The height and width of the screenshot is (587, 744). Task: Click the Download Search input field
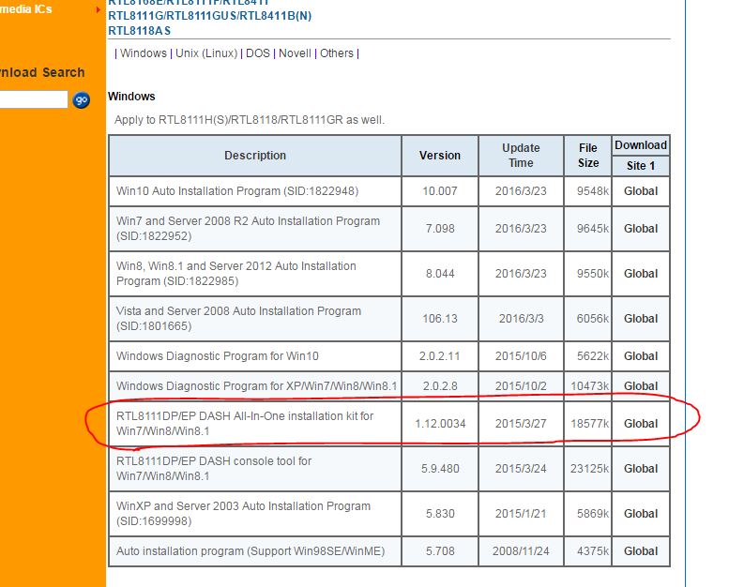coord(33,99)
